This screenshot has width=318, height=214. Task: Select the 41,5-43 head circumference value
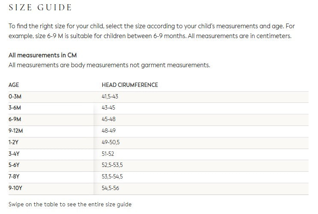110,97
